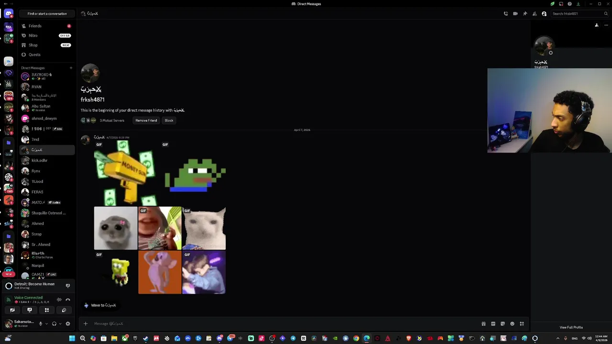612x344 pixels.
Task: Open the Friends tab
Action: [x=47, y=26]
